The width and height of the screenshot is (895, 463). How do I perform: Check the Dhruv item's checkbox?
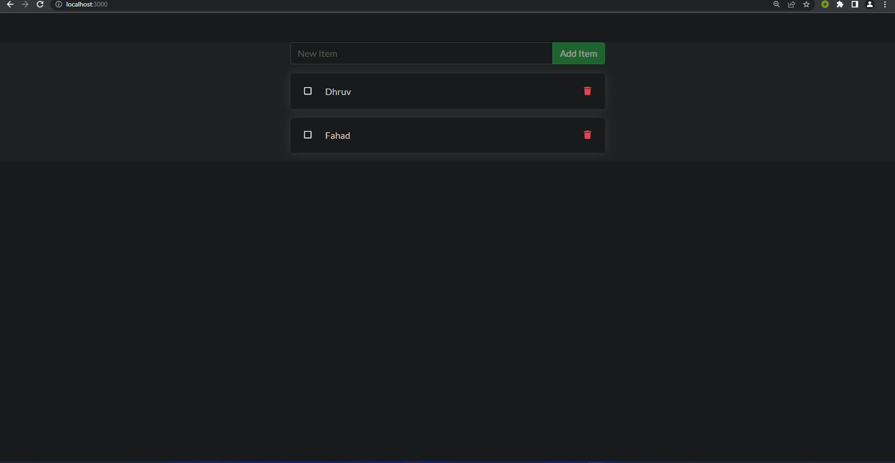click(x=308, y=91)
